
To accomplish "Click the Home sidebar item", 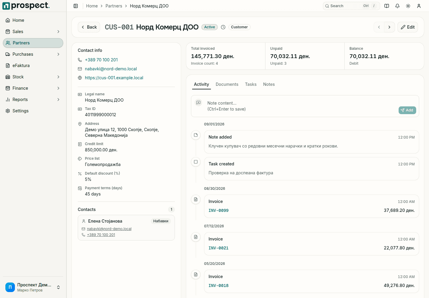I will pos(33,20).
